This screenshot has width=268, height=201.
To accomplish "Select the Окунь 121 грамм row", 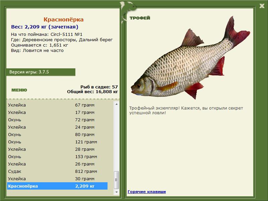I will (57, 142).
